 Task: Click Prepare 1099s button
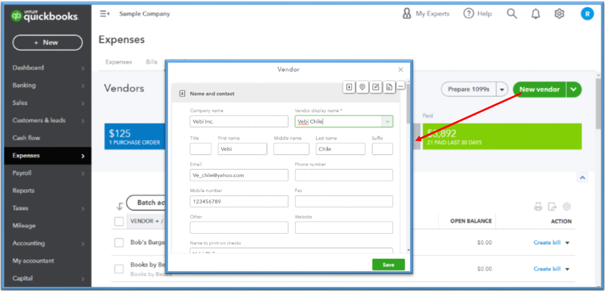pos(469,90)
